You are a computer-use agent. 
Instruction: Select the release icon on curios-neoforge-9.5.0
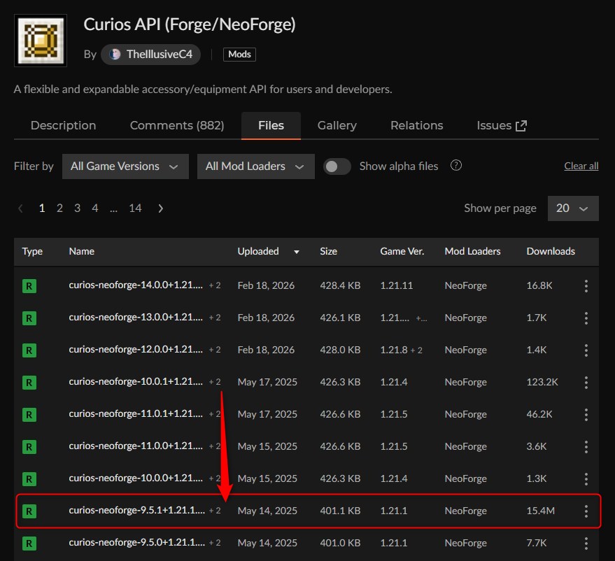coord(29,543)
